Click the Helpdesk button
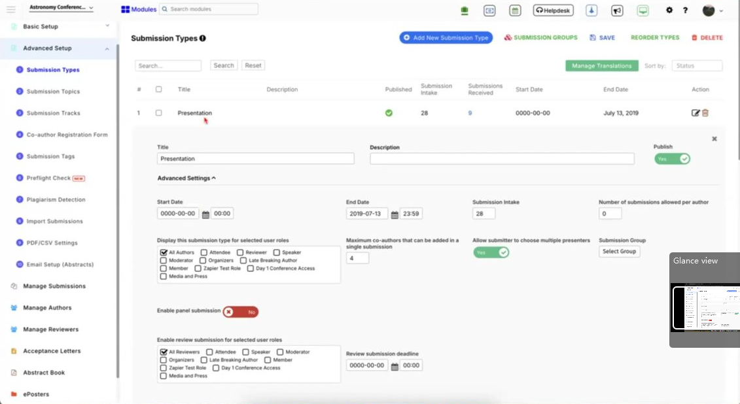The image size is (740, 404). (553, 10)
